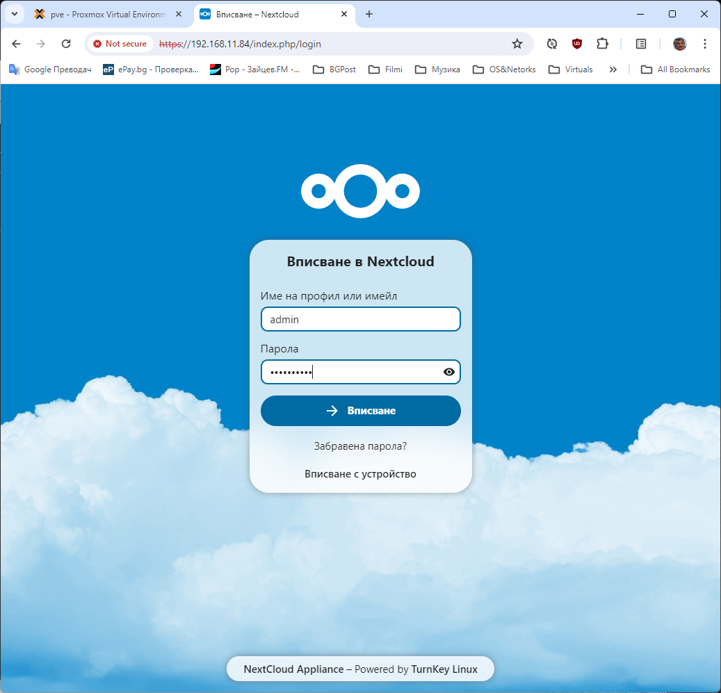
Task: Open the Музика bookmark folder
Action: coord(437,70)
